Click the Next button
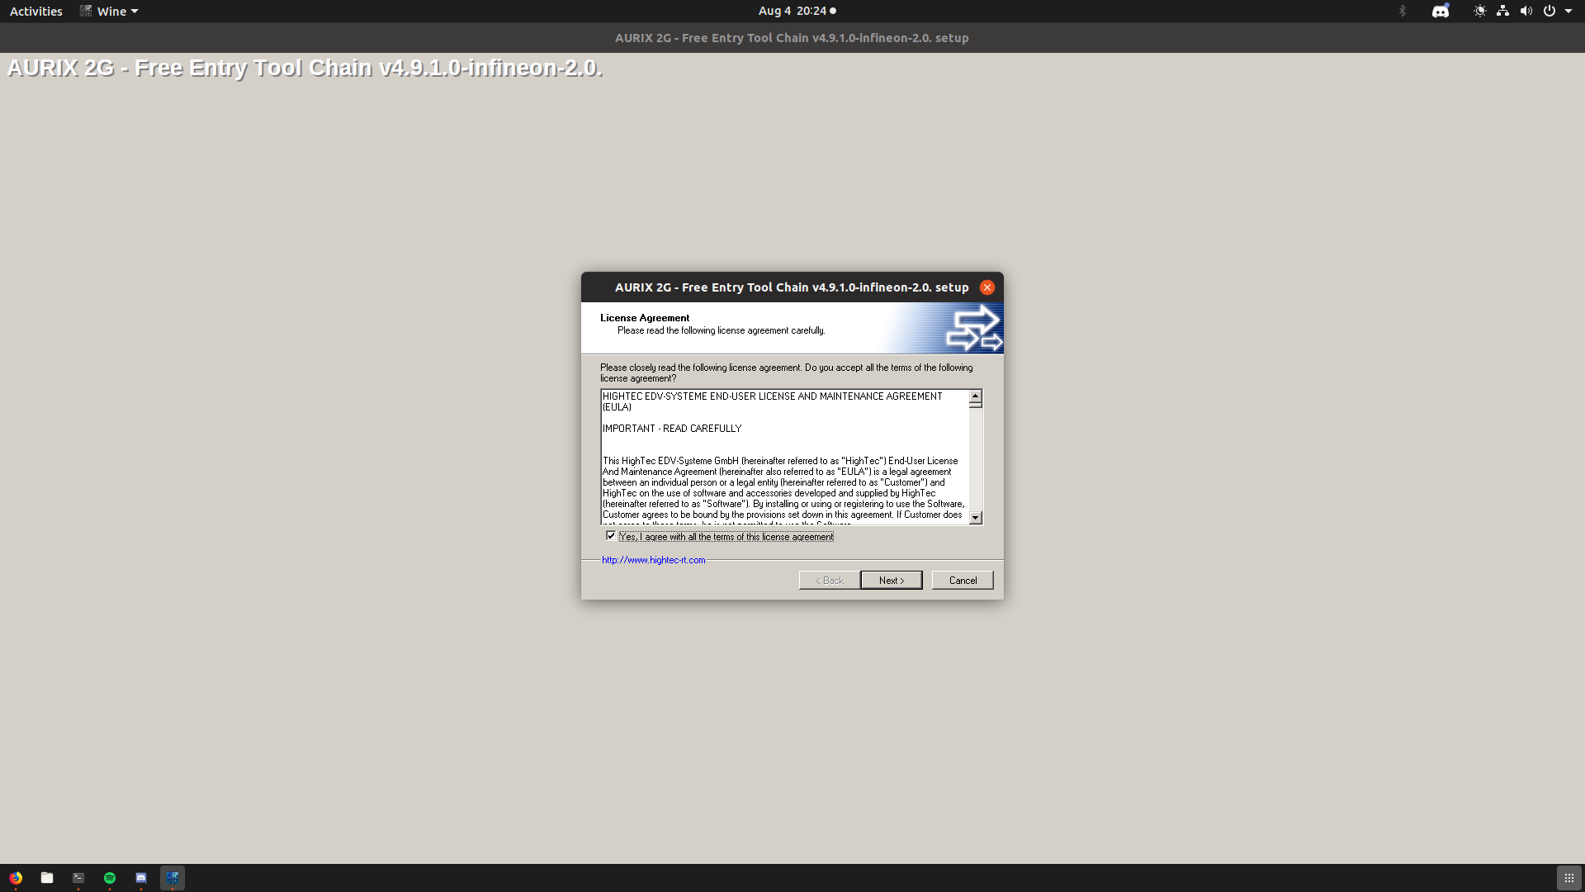The width and height of the screenshot is (1585, 892). (x=891, y=580)
